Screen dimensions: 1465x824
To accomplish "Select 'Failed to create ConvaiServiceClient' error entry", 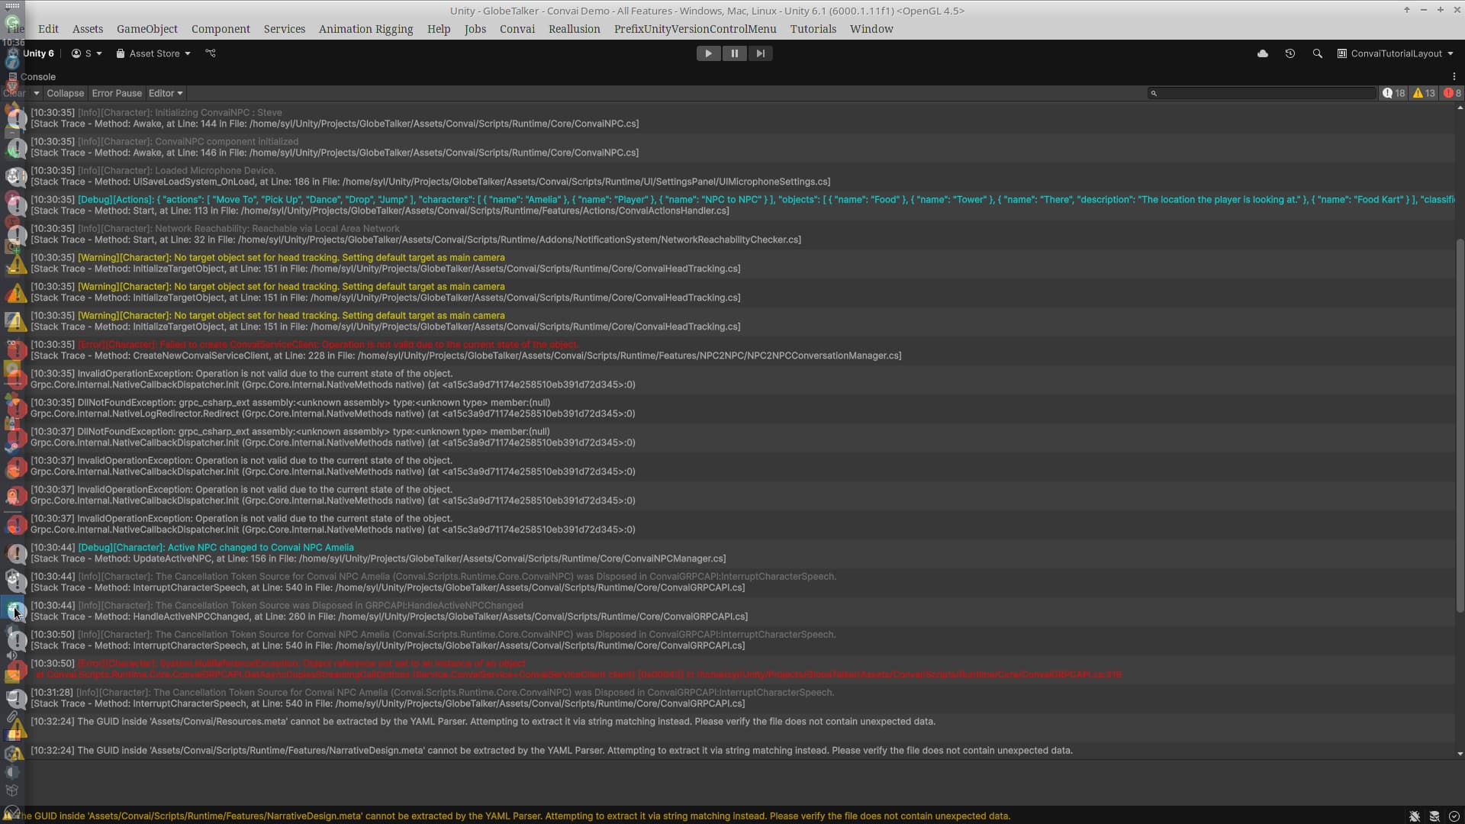I will tap(727, 350).
